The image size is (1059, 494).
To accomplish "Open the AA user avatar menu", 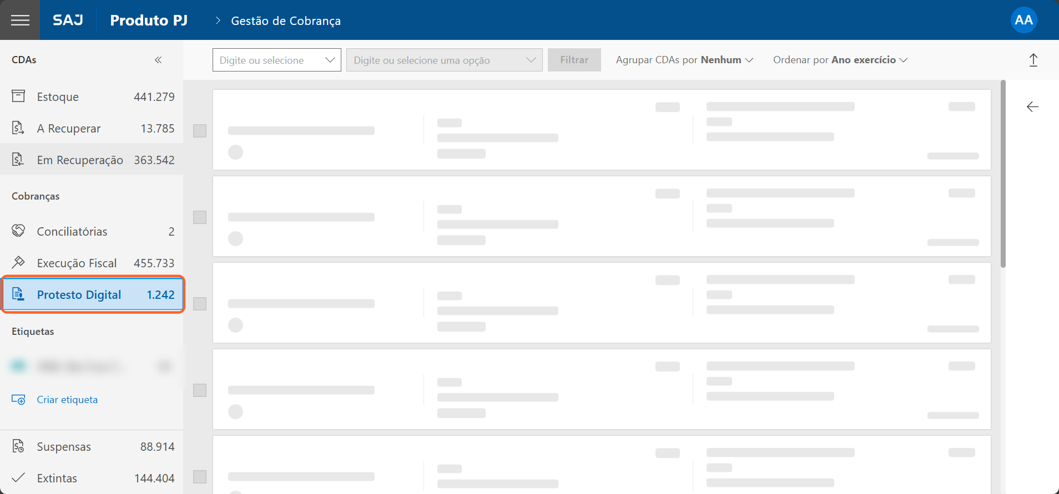I will [1023, 21].
